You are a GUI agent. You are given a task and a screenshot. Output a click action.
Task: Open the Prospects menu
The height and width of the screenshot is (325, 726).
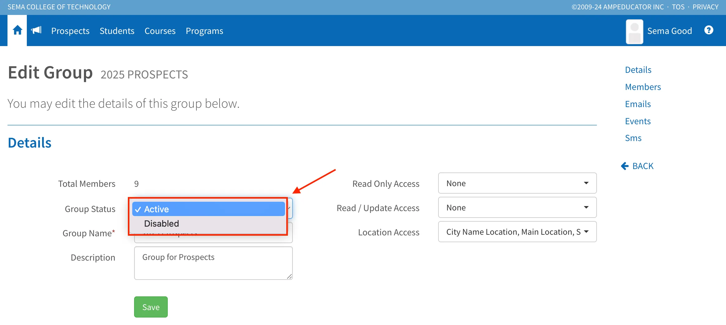(70, 31)
